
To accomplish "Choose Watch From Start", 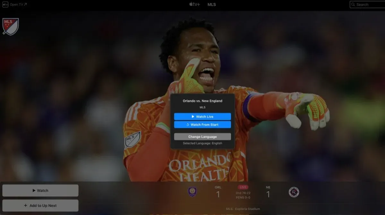I will click(x=202, y=125).
